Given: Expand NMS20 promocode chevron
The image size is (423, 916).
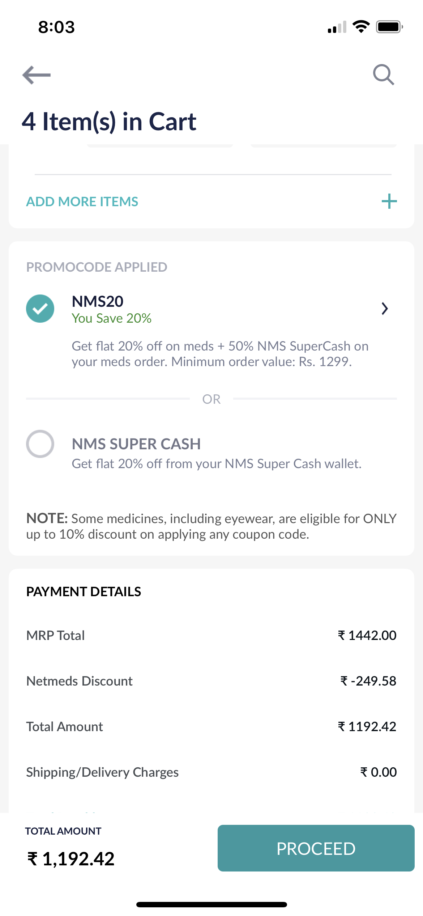Looking at the screenshot, I should [385, 309].
